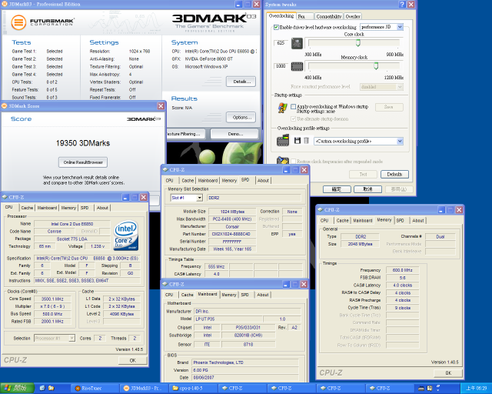This screenshot has width=492, height=394.
Task: Click the Windows startup flag icon under Startup settings
Action: click(282, 108)
